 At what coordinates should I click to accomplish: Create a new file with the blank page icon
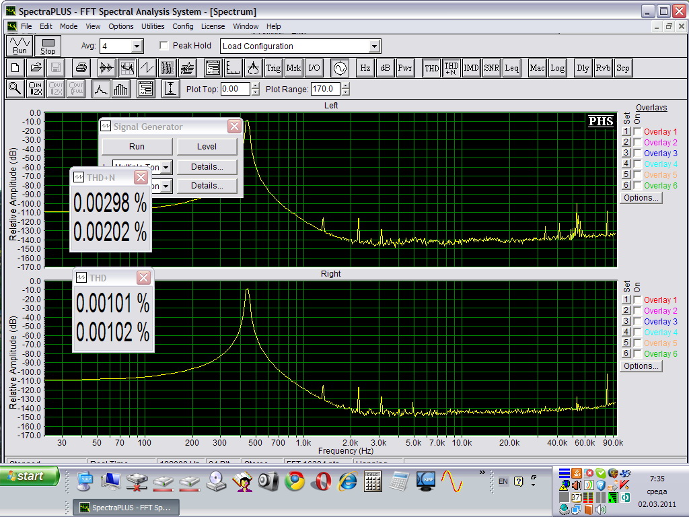click(x=15, y=68)
